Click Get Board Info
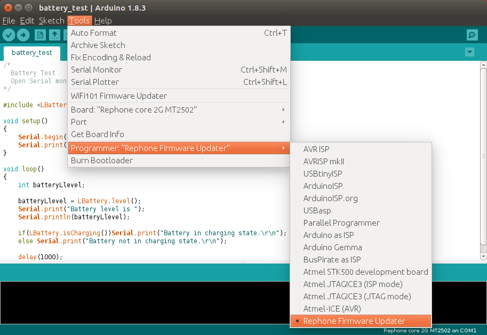 click(x=179, y=134)
